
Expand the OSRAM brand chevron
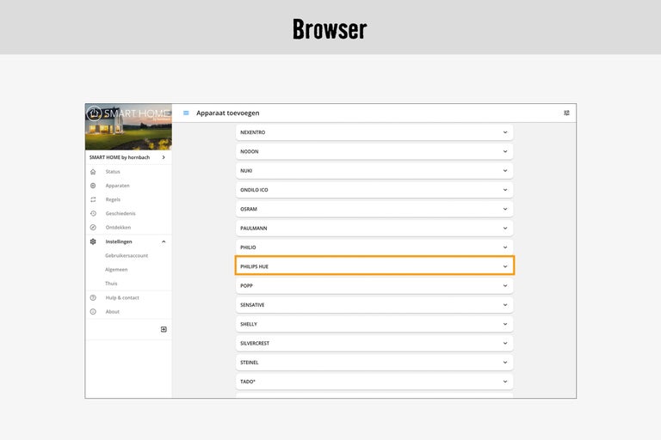505,209
